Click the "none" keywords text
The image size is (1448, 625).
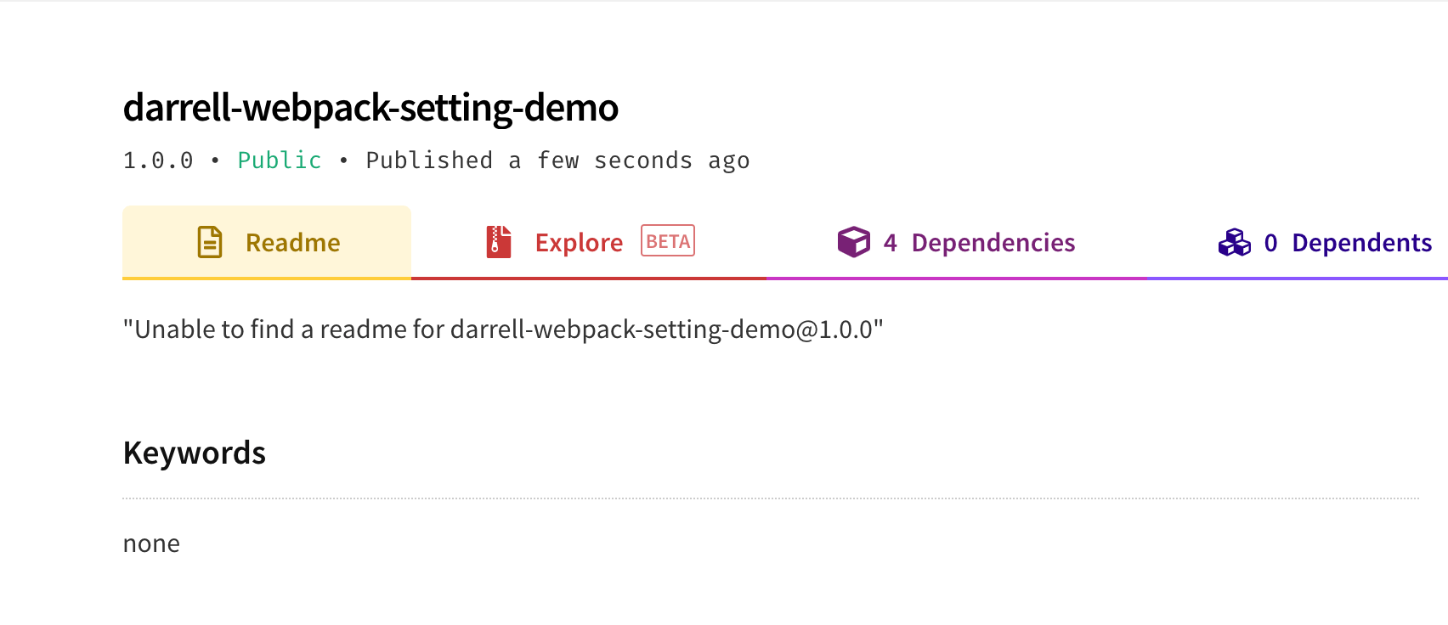pos(151,543)
